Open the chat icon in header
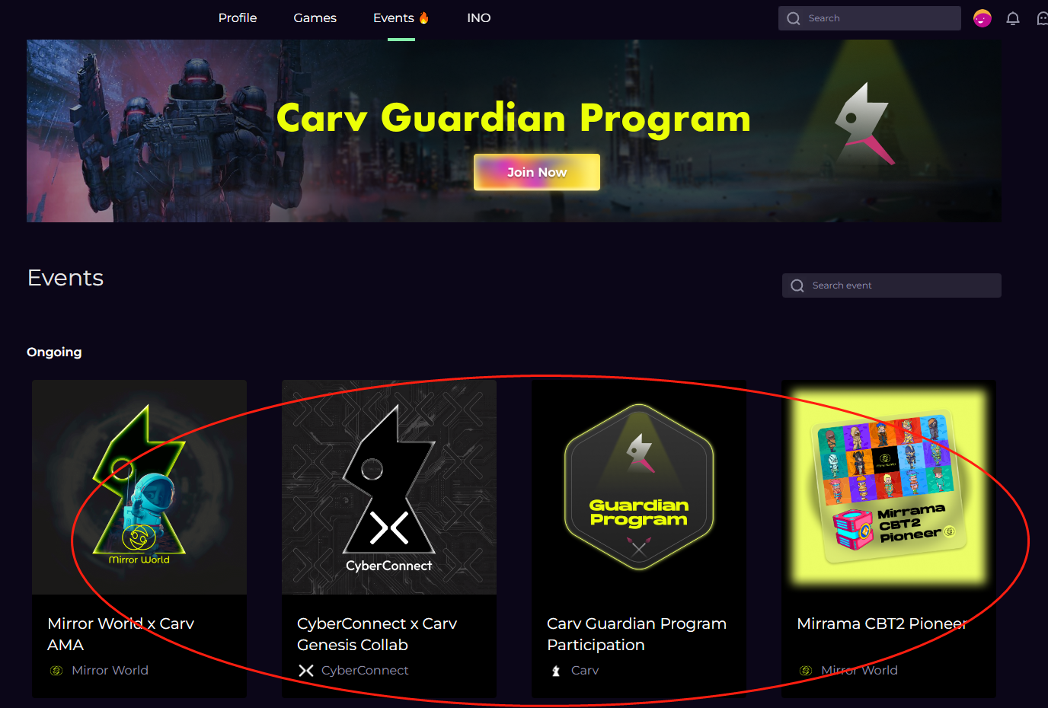 coord(1043,18)
